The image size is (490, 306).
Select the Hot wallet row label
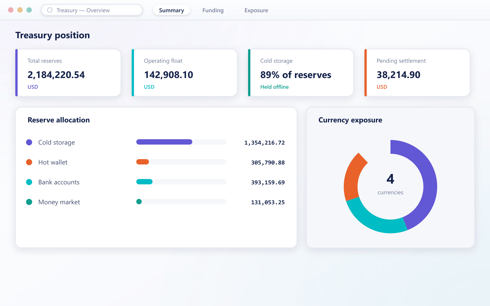point(53,162)
